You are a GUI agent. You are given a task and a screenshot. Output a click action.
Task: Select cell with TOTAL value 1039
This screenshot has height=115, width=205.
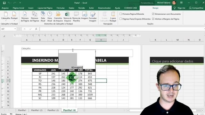tap(90, 95)
